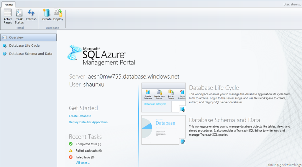This screenshot has height=167, width=302.
Task: Click the Completed tasks green check icon
Action: point(71,144)
